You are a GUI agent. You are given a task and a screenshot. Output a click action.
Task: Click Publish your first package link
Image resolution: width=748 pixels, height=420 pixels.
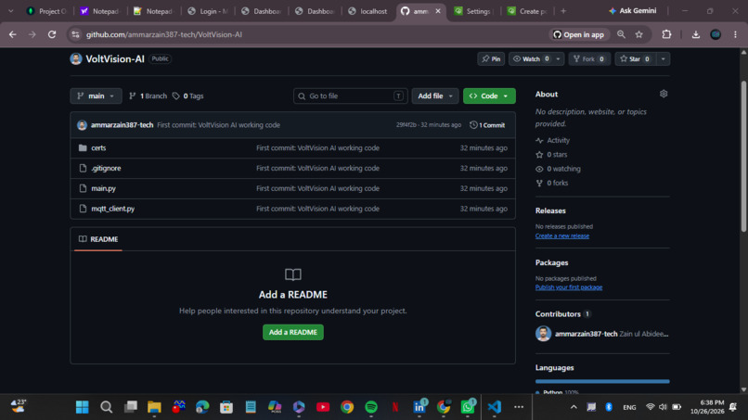569,287
